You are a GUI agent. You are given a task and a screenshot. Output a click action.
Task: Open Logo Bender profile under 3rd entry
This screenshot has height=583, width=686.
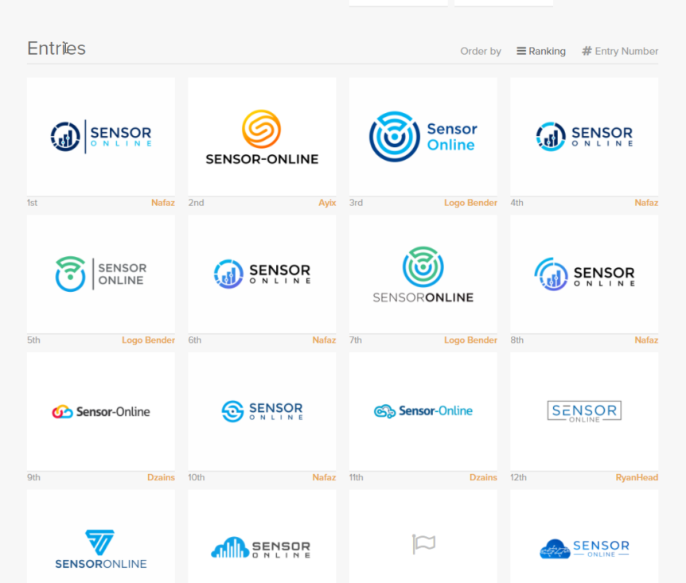click(x=470, y=203)
